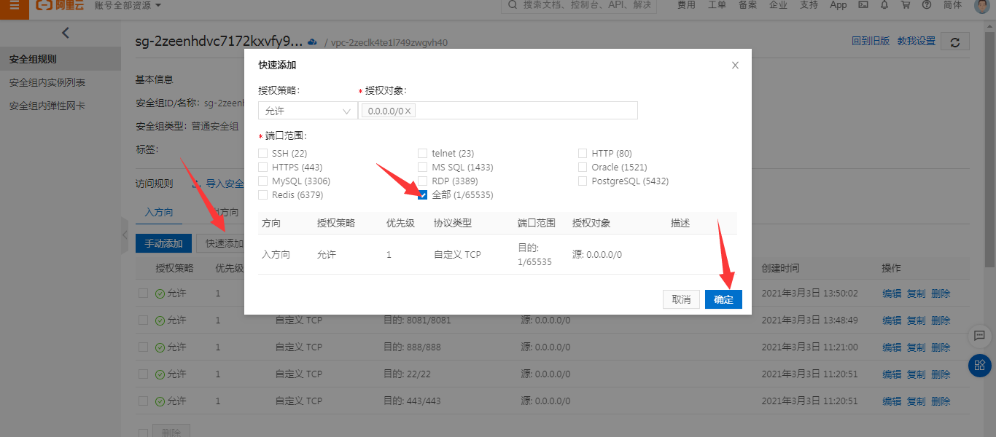Cancel the dialog with 取消

681,299
